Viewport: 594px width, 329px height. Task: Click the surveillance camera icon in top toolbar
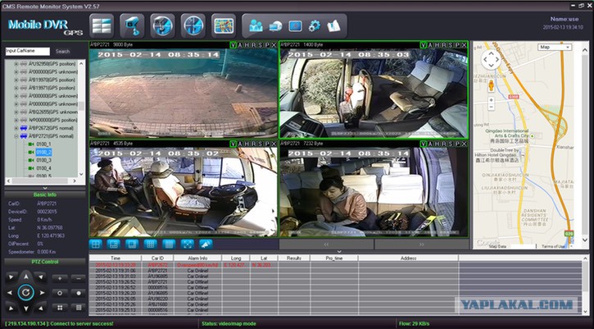point(131,24)
